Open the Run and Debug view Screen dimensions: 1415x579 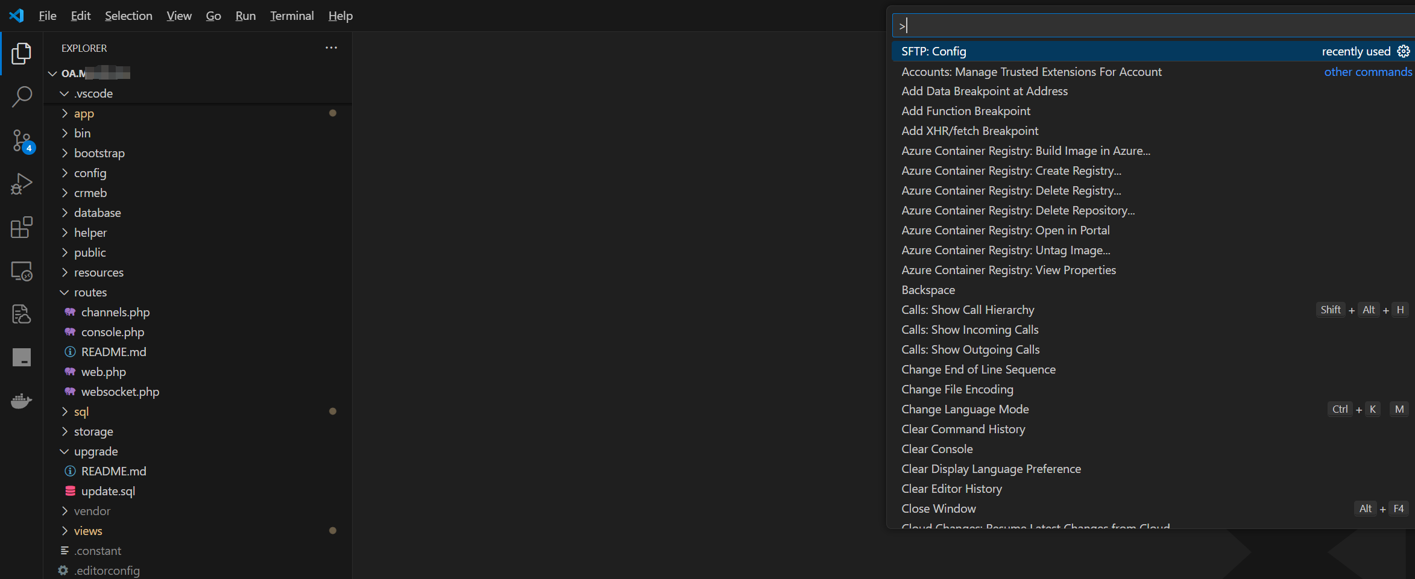pos(22,184)
